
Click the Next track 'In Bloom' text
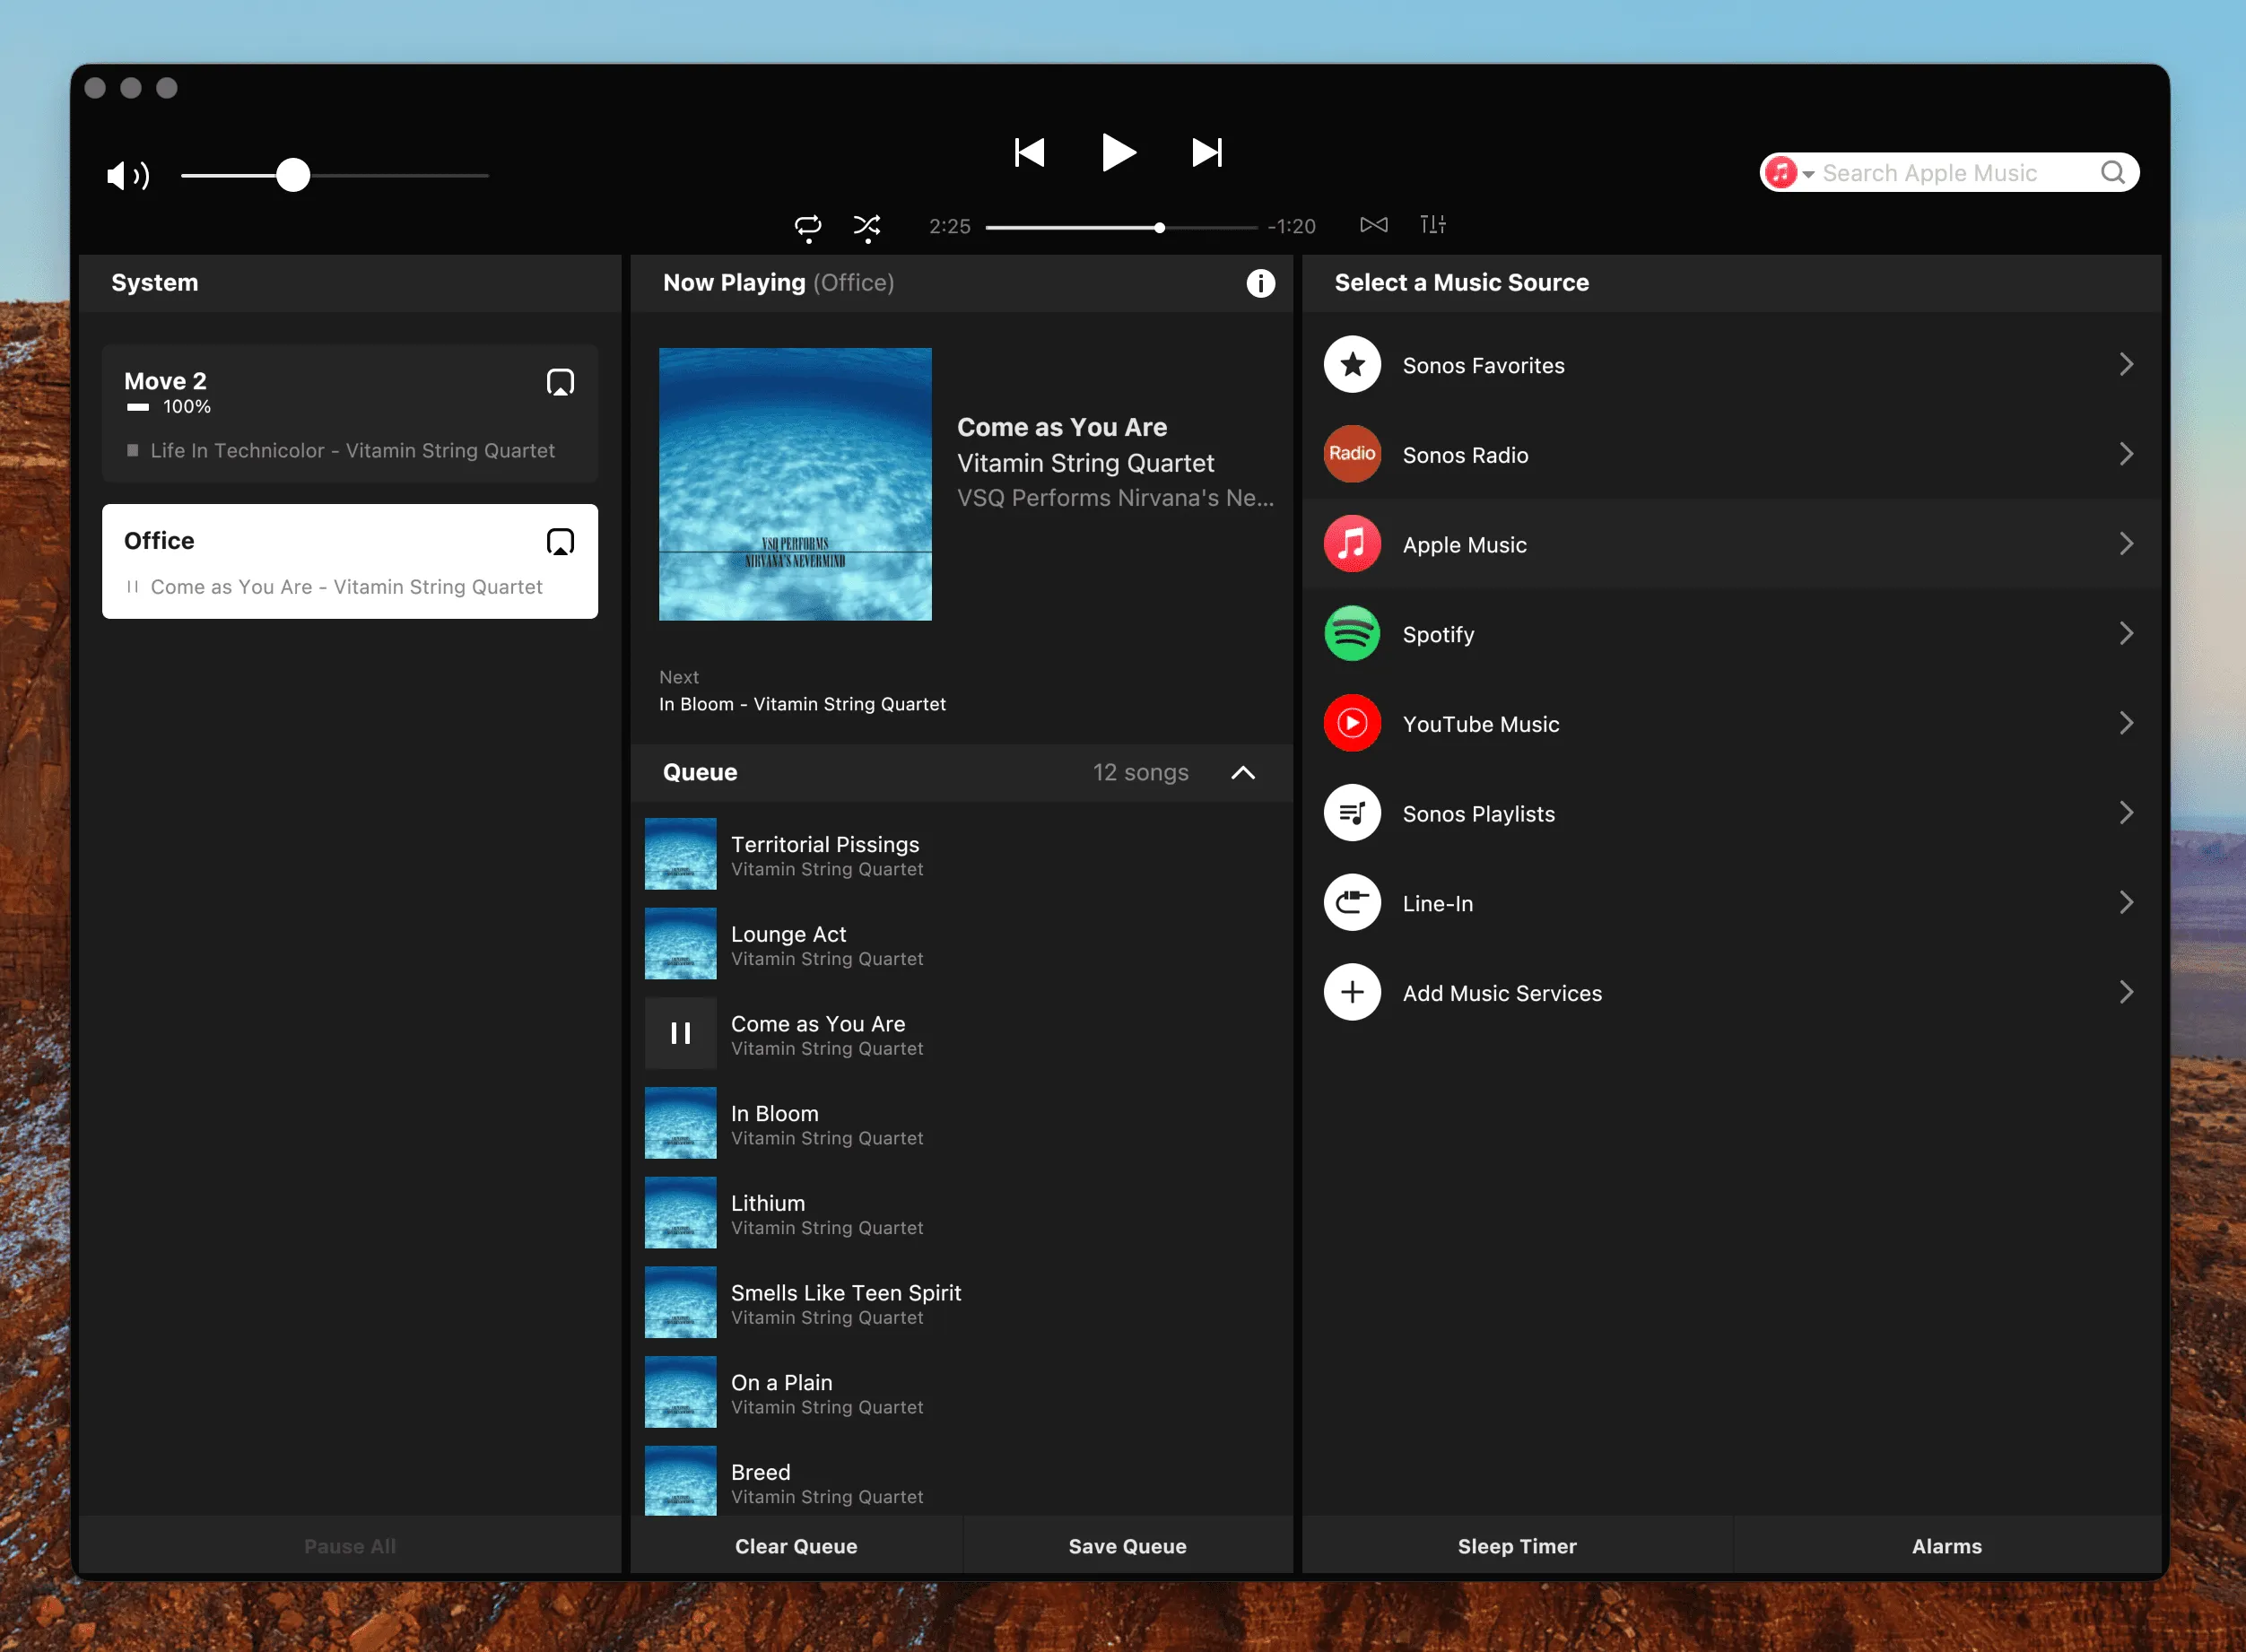(x=802, y=704)
